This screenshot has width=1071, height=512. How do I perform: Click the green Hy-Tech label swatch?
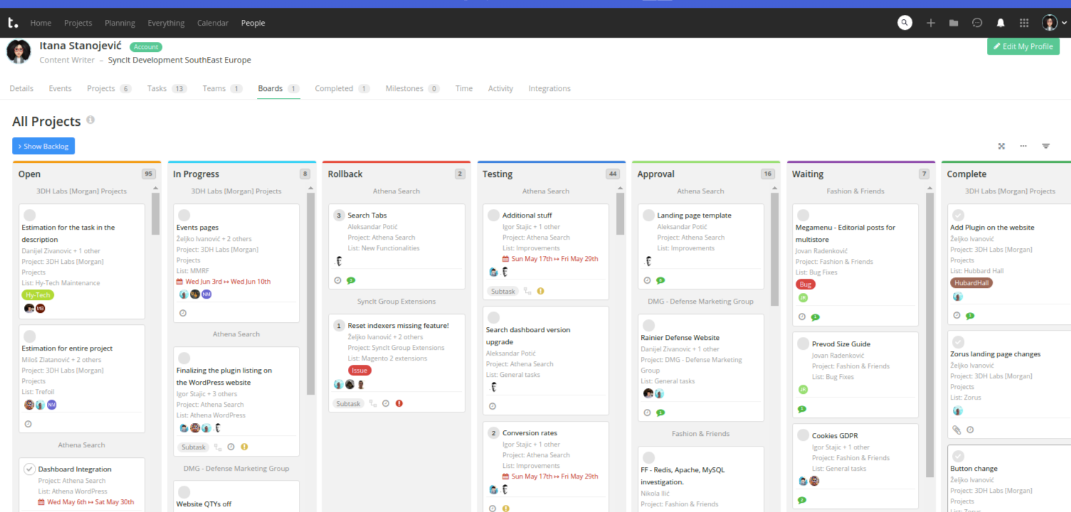(38, 294)
